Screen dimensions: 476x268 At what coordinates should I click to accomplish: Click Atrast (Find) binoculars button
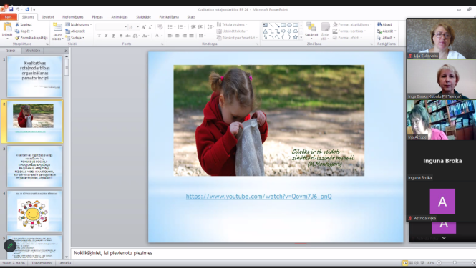pyautogui.click(x=384, y=24)
